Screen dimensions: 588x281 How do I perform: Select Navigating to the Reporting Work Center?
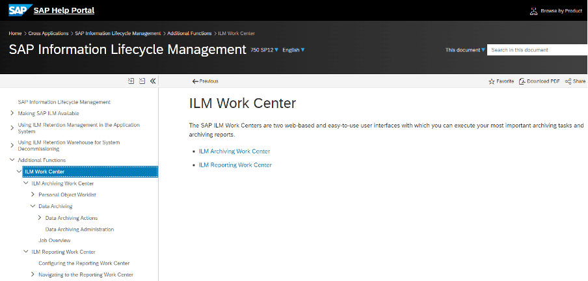pos(86,274)
